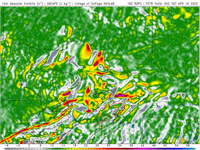This screenshot has width=200, height=150.
Task: Click the "-6" colorbar scale value
Action: coord(6,145)
